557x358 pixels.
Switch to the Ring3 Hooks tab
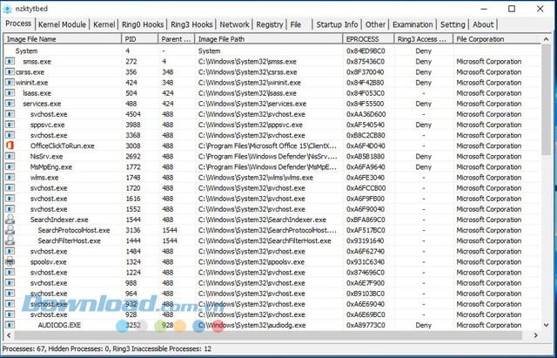point(191,24)
